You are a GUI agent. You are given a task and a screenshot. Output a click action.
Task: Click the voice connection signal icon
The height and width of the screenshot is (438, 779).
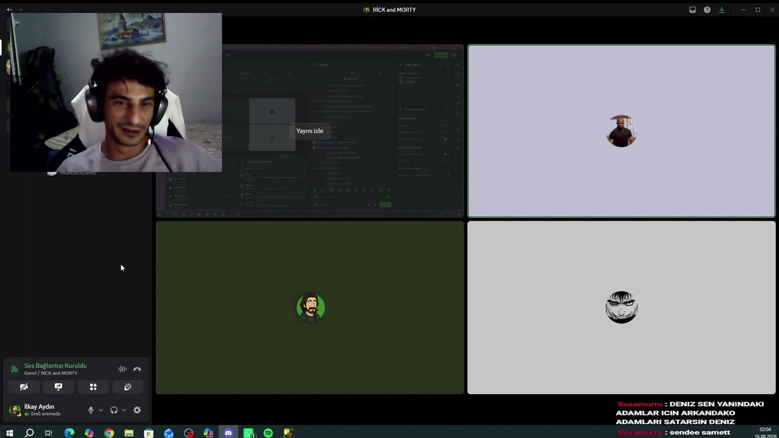pos(15,369)
